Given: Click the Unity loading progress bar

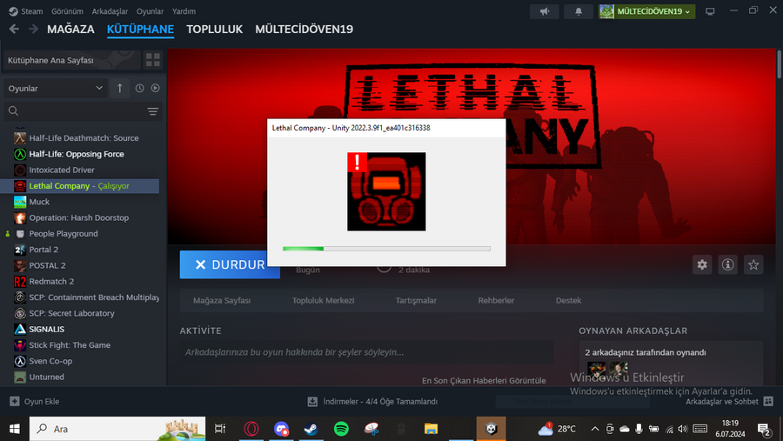Looking at the screenshot, I should 386,249.
